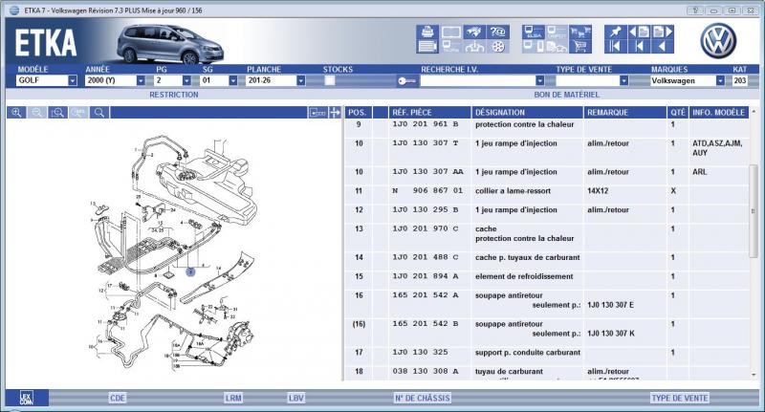765x412 pixels.
Task: Click the CDE tab in bottom bar
Action: click(x=118, y=398)
